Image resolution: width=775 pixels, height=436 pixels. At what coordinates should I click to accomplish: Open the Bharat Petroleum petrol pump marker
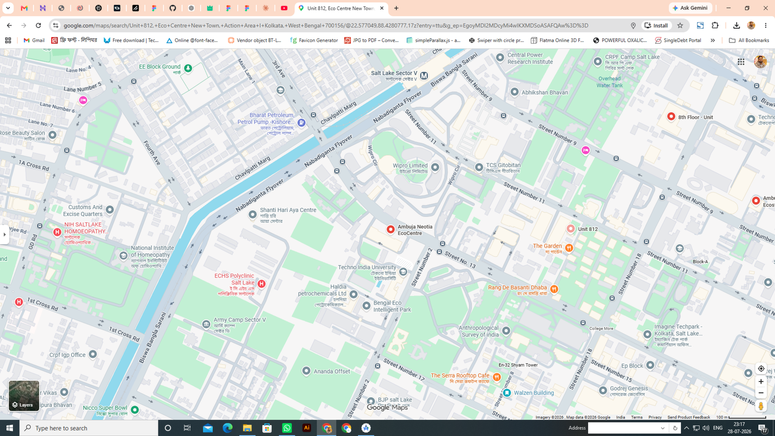coord(301,123)
